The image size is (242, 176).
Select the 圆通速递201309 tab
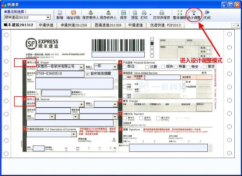[108, 25]
